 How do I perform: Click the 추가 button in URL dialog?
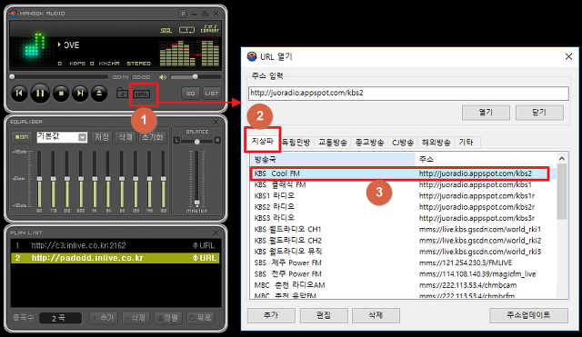point(271,315)
